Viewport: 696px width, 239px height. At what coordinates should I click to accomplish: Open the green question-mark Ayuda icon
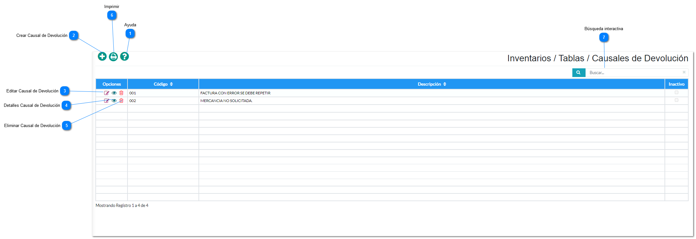point(124,56)
